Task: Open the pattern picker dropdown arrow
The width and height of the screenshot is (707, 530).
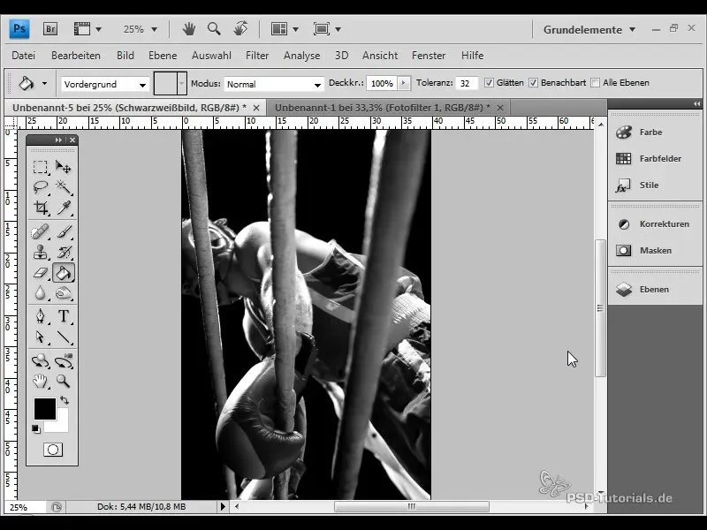Action: pos(182,83)
